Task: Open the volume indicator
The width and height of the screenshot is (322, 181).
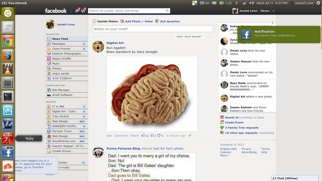Action: [252, 3]
